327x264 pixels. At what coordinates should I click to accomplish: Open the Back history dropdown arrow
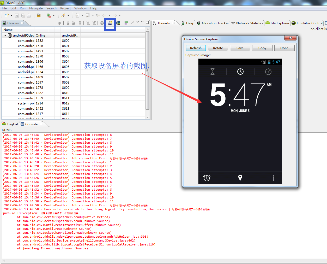coord(109,15)
